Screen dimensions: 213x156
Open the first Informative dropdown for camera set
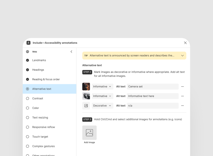click(103, 87)
